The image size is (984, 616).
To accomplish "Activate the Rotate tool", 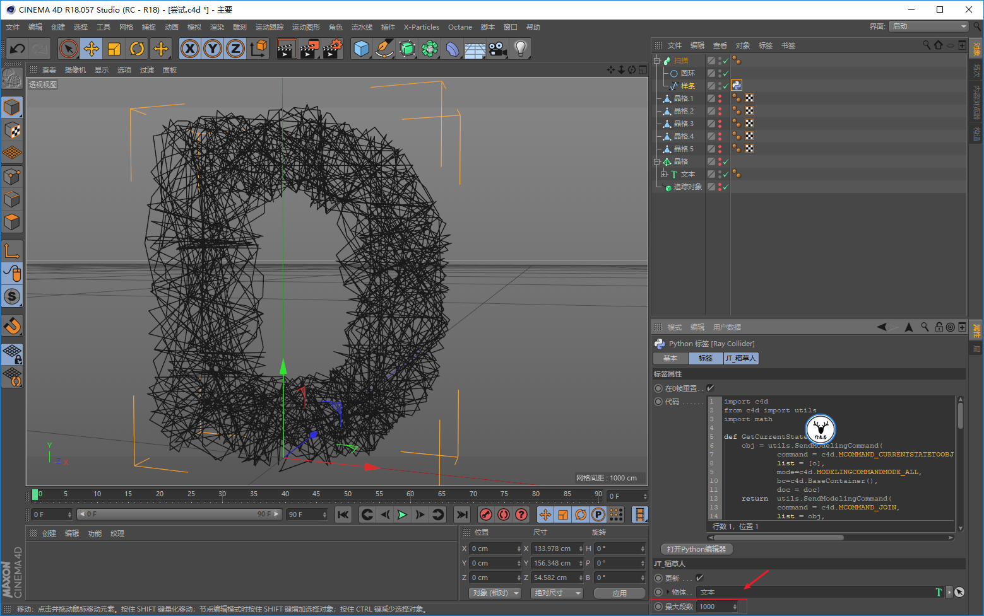I will pos(137,49).
